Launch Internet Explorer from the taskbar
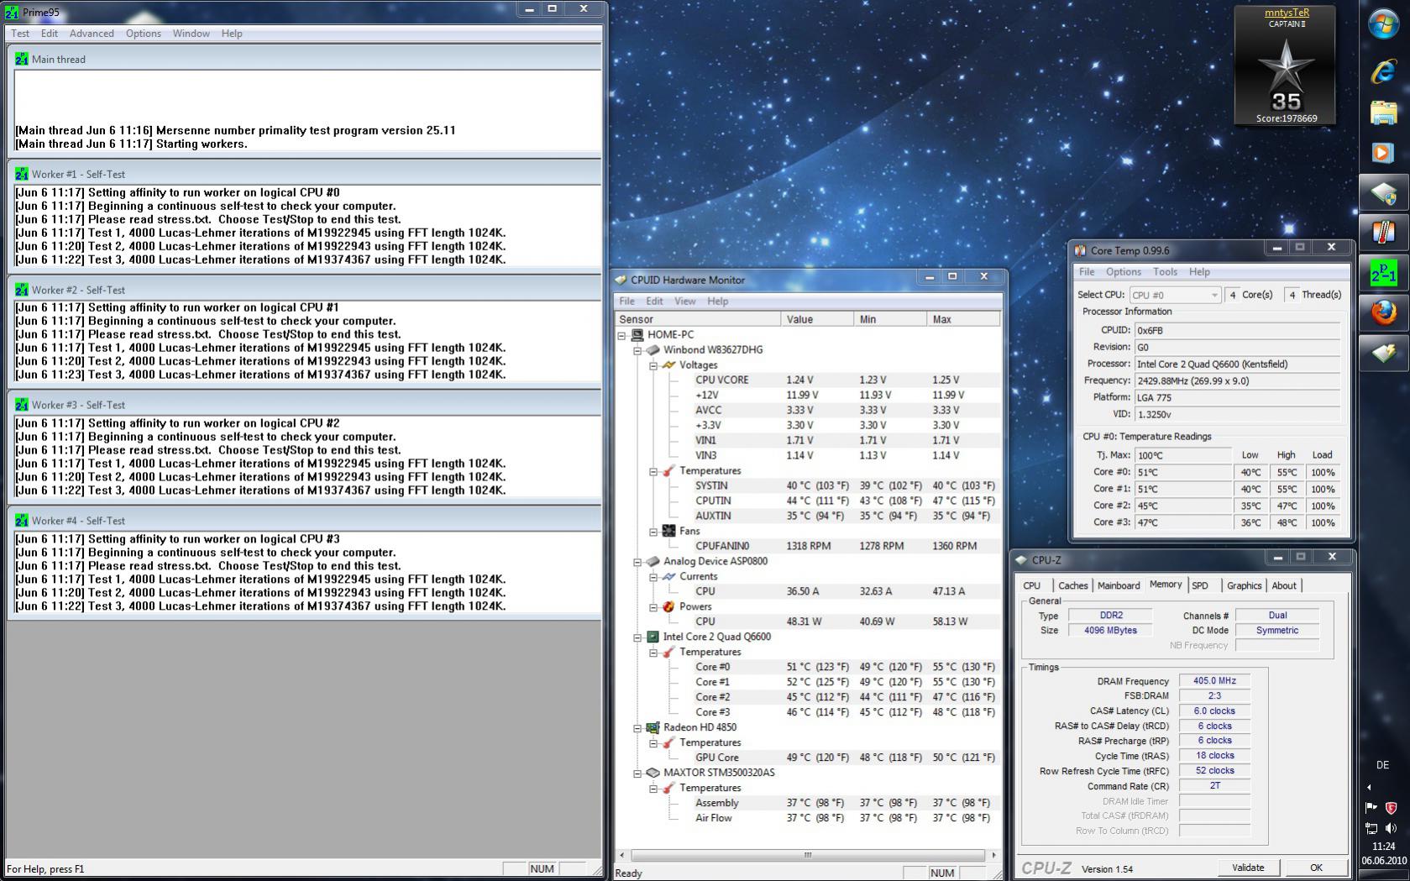Viewport: 1410px width, 881px height. coord(1383,71)
